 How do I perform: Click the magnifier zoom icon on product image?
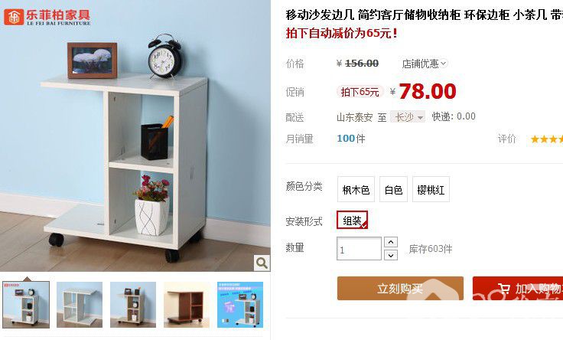tap(262, 263)
